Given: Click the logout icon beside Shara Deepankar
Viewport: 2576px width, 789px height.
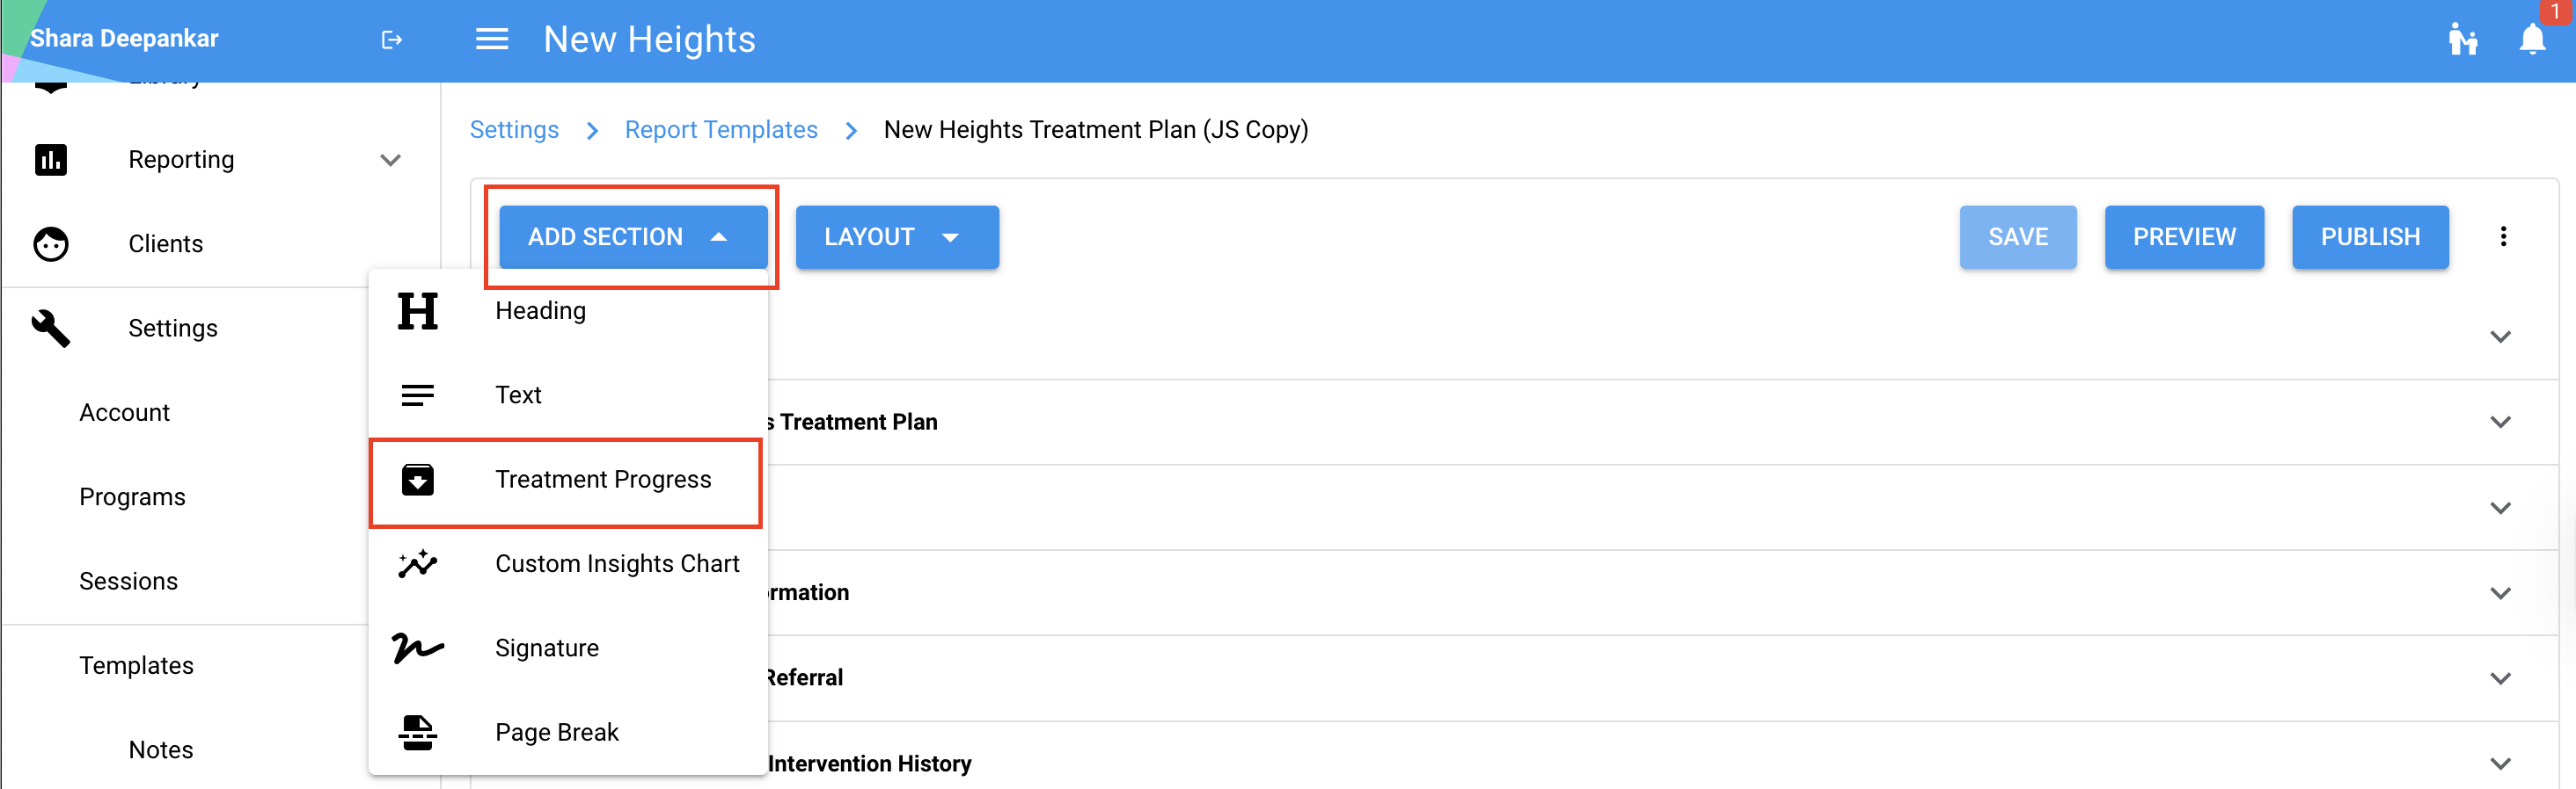Looking at the screenshot, I should [391, 40].
